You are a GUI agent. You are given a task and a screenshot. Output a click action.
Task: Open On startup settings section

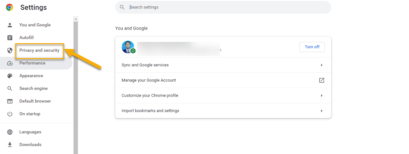[30, 114]
